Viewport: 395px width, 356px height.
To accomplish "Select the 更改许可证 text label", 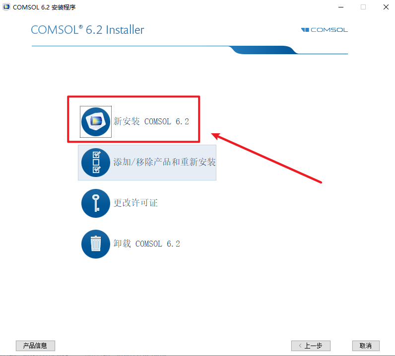I will 135,203.
